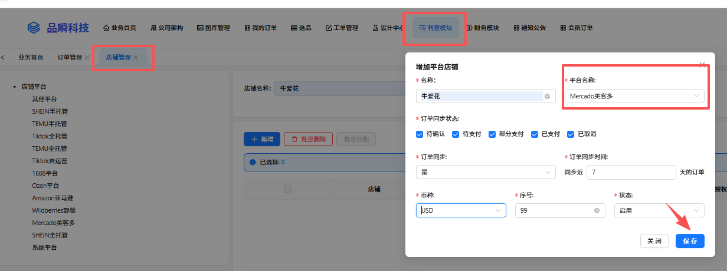Close the 店铺管理 tab
This screenshot has width=727, height=271.
[x=136, y=58]
